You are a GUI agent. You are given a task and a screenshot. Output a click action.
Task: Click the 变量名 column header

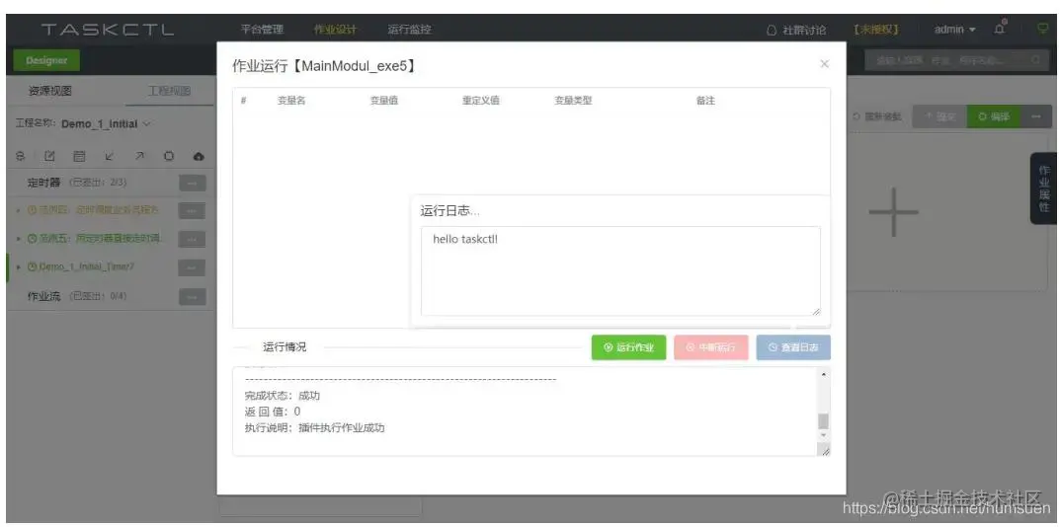[x=291, y=101]
